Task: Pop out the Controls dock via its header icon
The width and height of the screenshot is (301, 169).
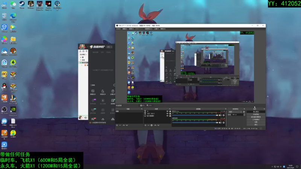Action: tap(264, 109)
